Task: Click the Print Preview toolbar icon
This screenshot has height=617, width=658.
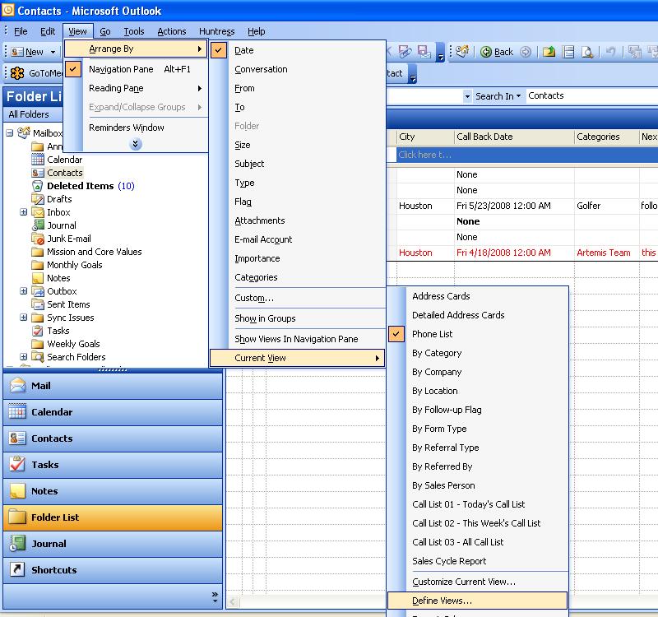Action: coord(586,51)
